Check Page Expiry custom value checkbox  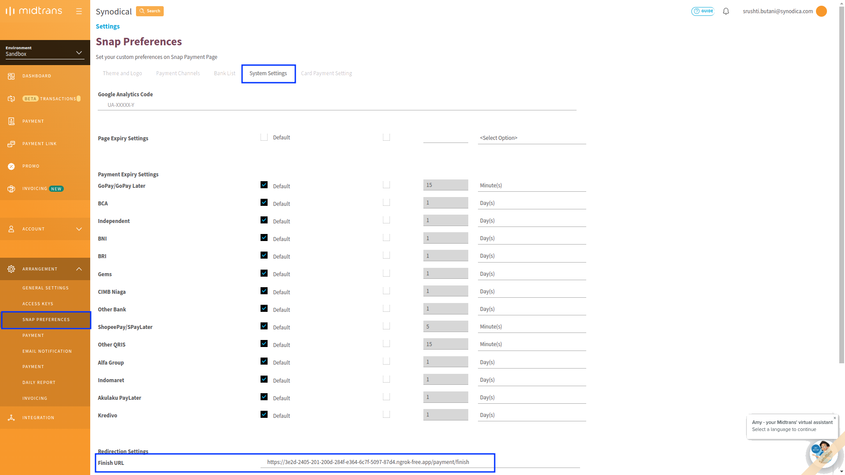[386, 137]
